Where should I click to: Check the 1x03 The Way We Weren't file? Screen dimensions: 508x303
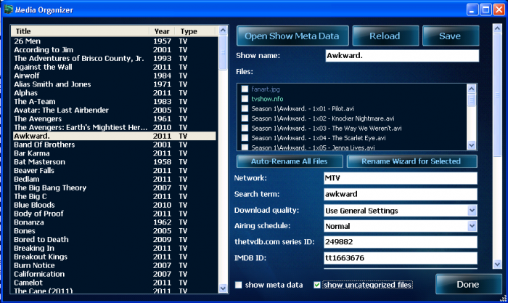coord(245,128)
